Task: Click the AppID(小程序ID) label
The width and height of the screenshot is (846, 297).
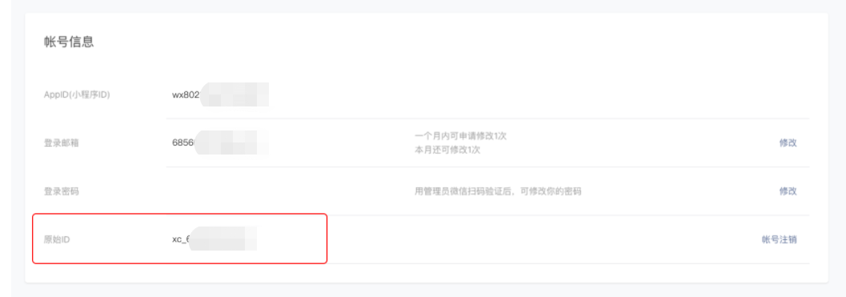Action: [77, 94]
